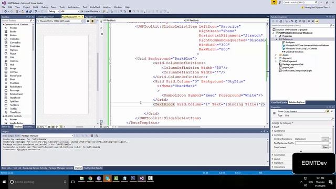336x189 pixels.
Task: Select RadioButton control in the Toolbox
Action: coord(16,87)
